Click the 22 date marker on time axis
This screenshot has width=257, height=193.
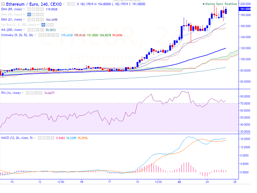179,182
